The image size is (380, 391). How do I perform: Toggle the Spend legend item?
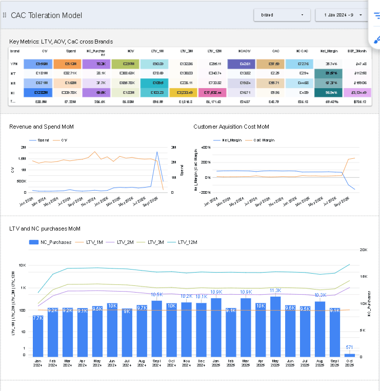coord(39,140)
